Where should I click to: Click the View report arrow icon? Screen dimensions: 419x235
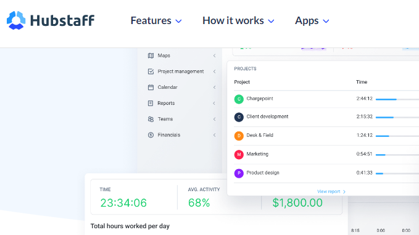click(x=344, y=192)
